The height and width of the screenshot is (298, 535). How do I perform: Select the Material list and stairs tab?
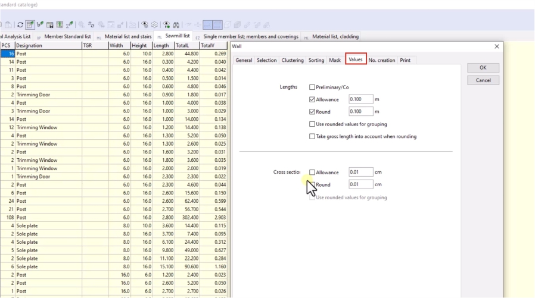[128, 36]
